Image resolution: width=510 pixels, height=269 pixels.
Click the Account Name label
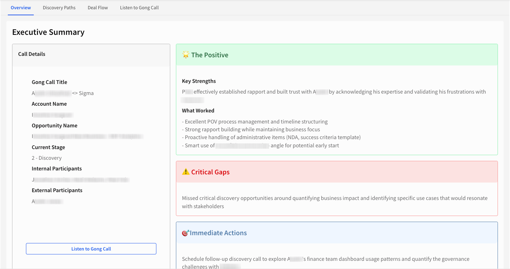click(49, 104)
